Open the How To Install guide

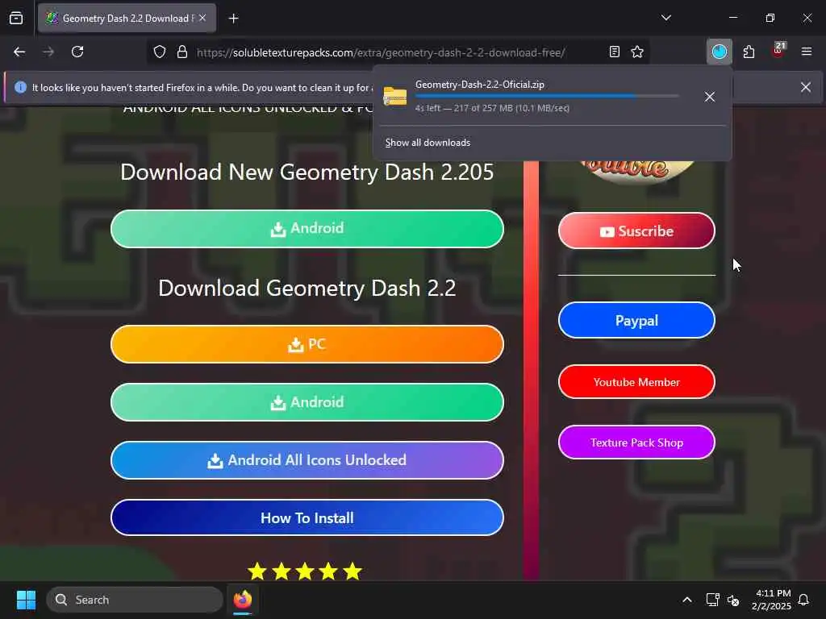coord(307,518)
